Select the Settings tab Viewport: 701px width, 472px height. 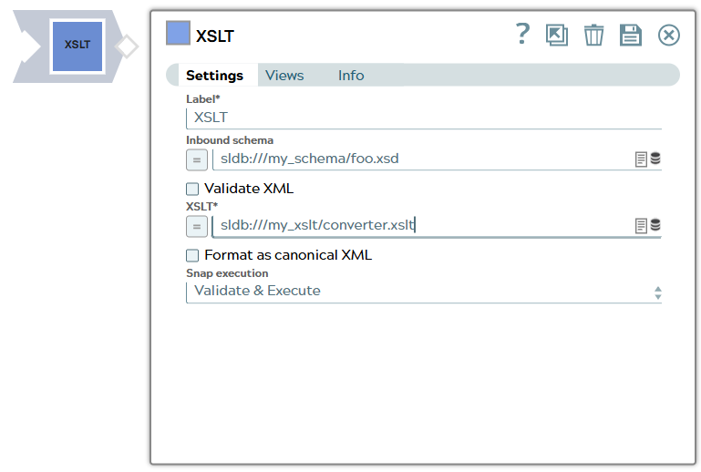(214, 76)
